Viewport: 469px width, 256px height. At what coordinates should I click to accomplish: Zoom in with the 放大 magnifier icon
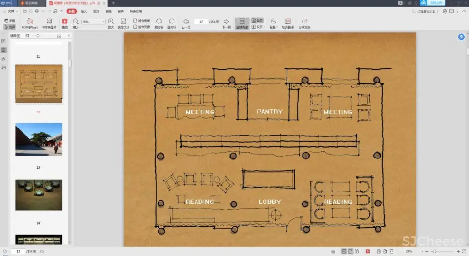111,22
